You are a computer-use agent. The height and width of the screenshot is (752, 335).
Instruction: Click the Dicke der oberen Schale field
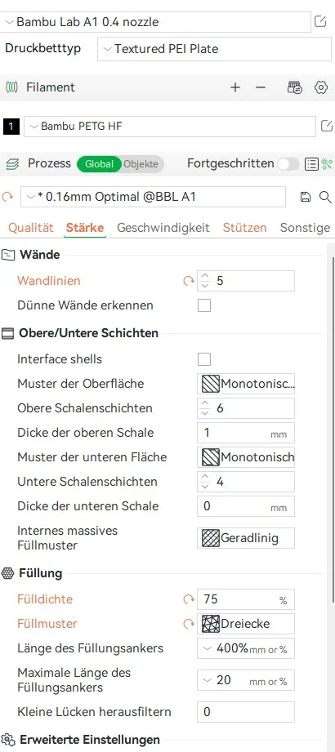[x=246, y=433]
